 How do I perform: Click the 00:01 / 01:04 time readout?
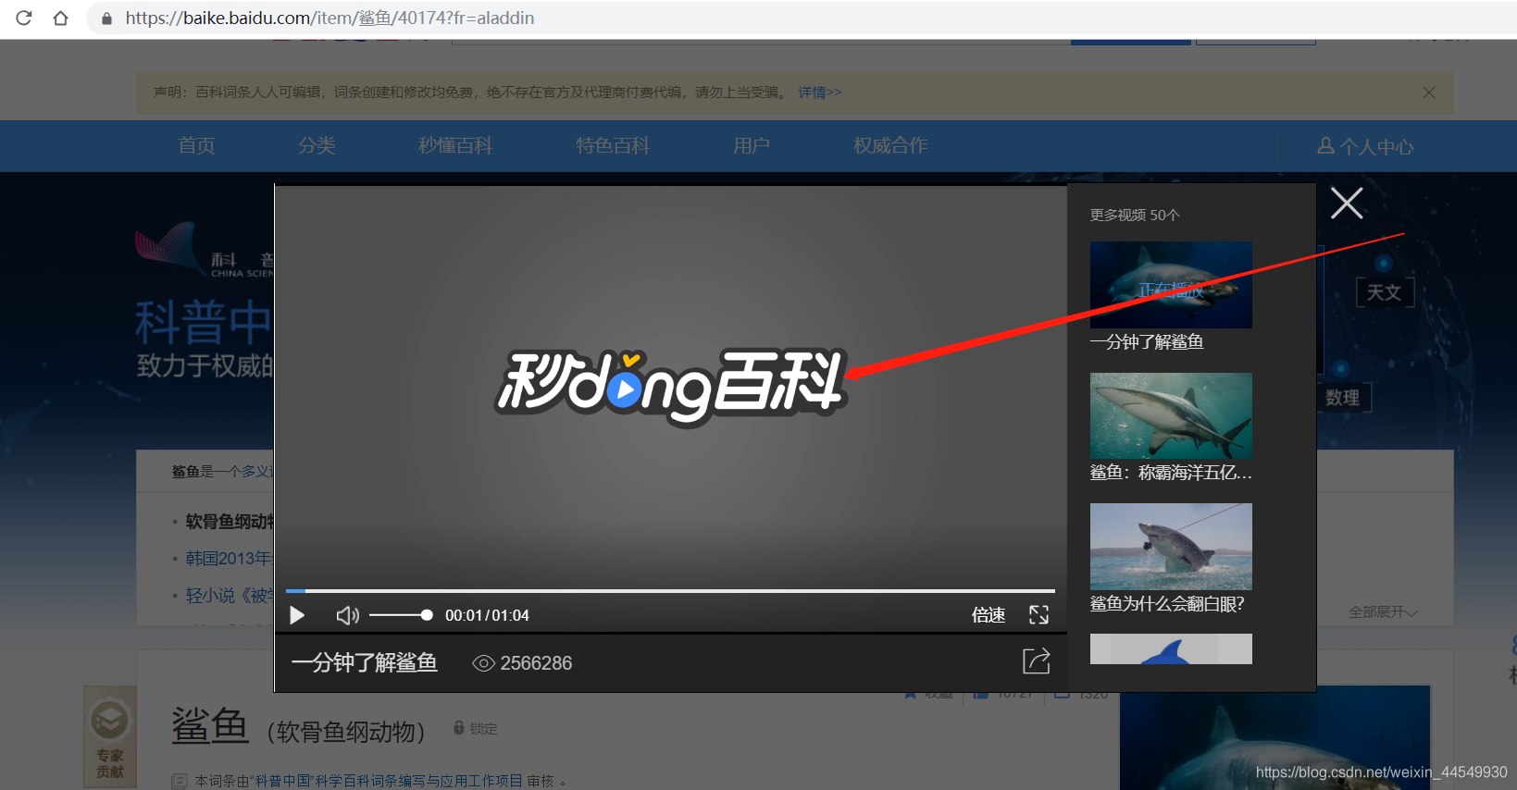point(487,615)
